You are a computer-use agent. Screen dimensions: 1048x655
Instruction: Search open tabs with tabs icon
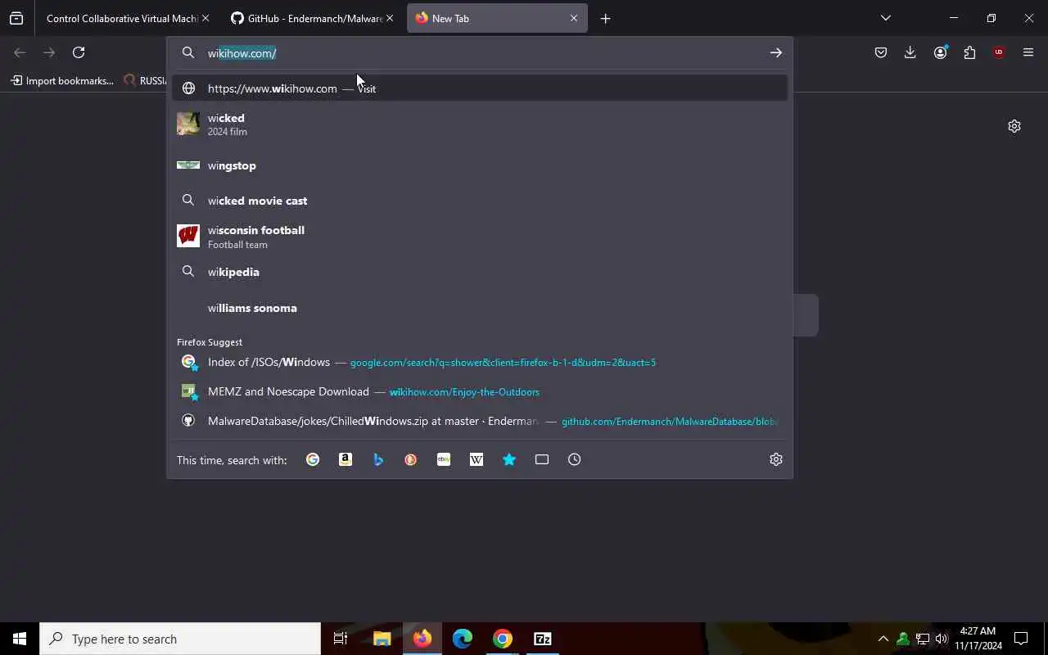pyautogui.click(x=542, y=459)
